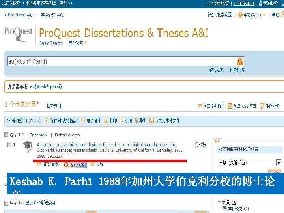Click the 帮助 help link
The height and width of the screenshot is (213, 284).
[x=275, y=15]
